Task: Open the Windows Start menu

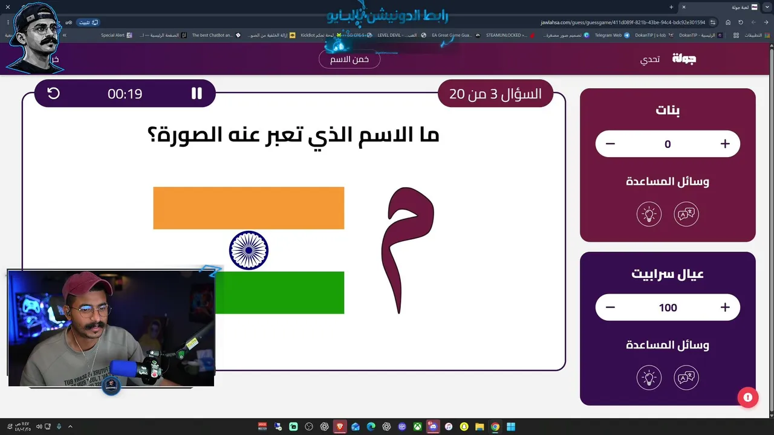Action: coord(511,427)
